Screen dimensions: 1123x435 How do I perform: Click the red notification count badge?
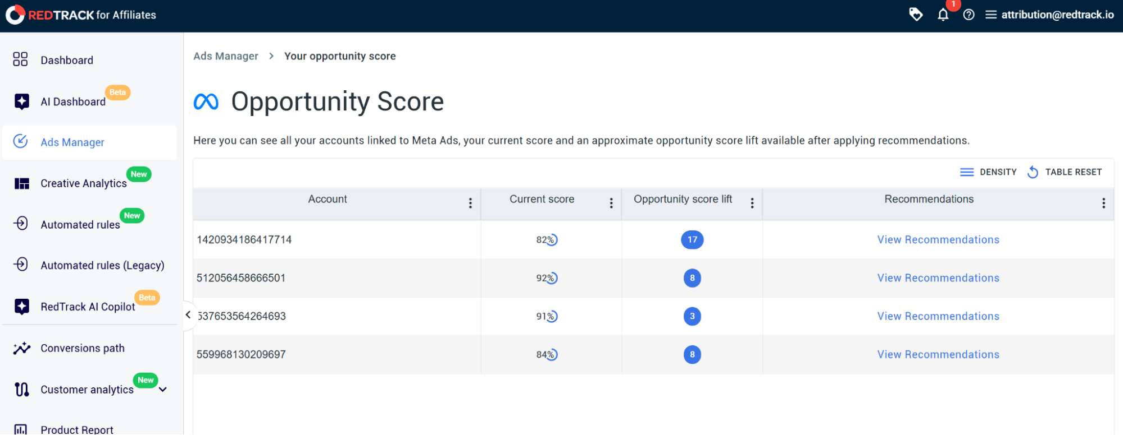tap(953, 4)
